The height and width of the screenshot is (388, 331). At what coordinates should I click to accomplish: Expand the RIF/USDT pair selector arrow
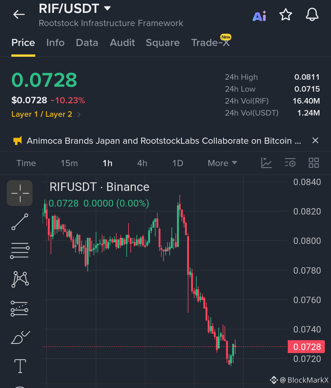click(x=107, y=8)
